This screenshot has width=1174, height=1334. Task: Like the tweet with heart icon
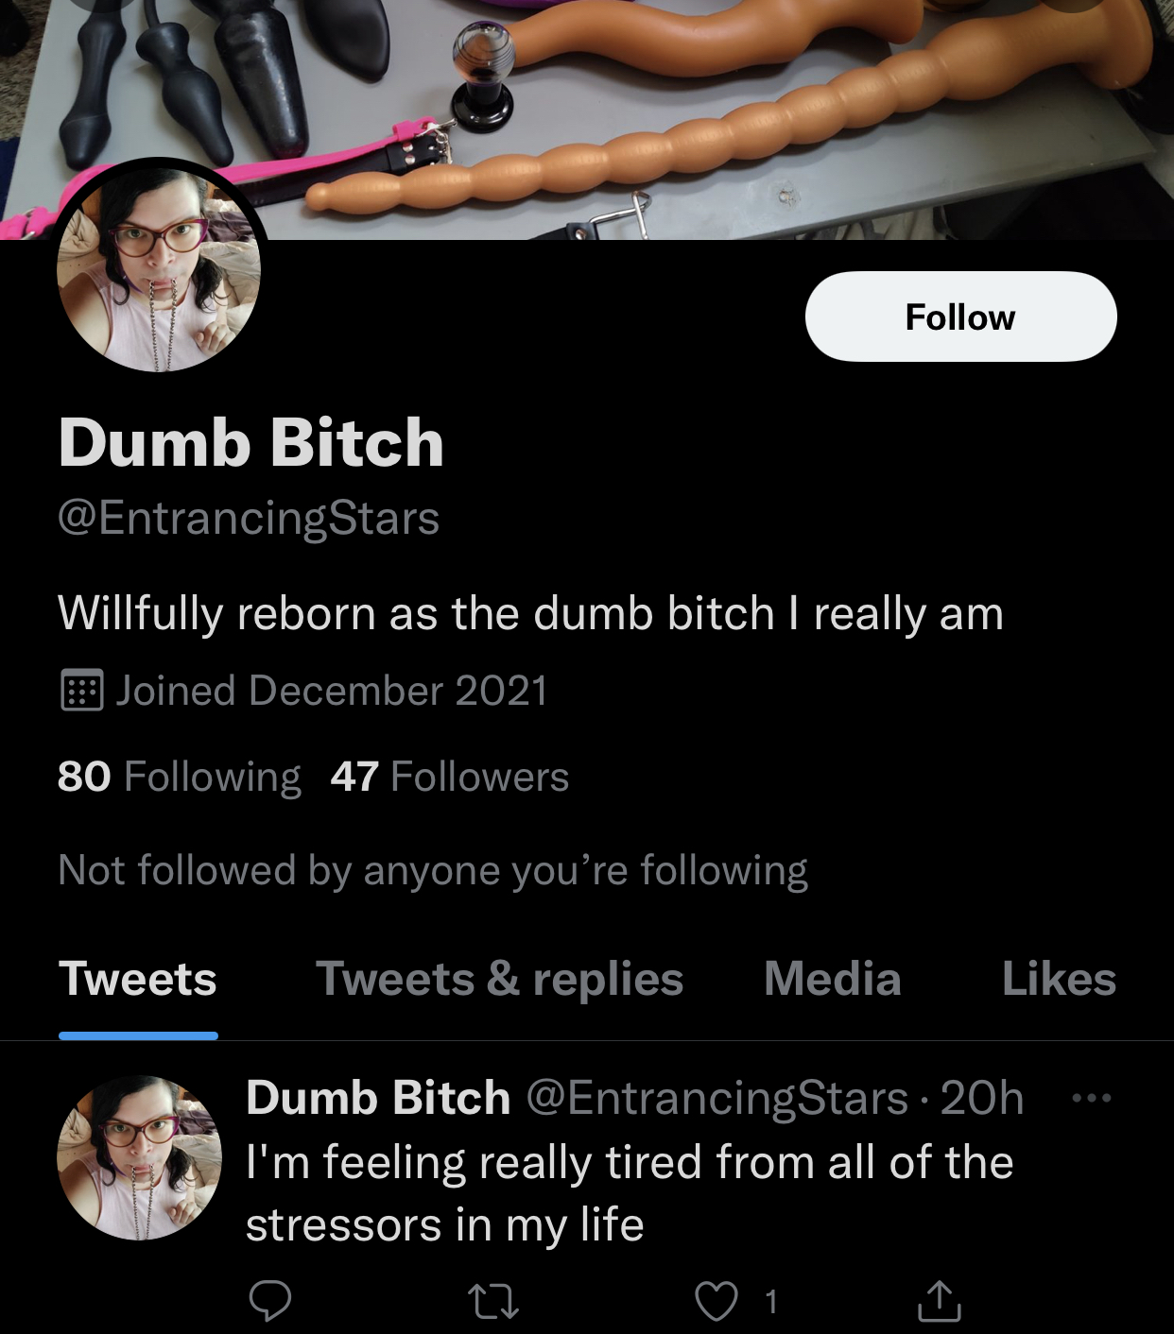716,1302
